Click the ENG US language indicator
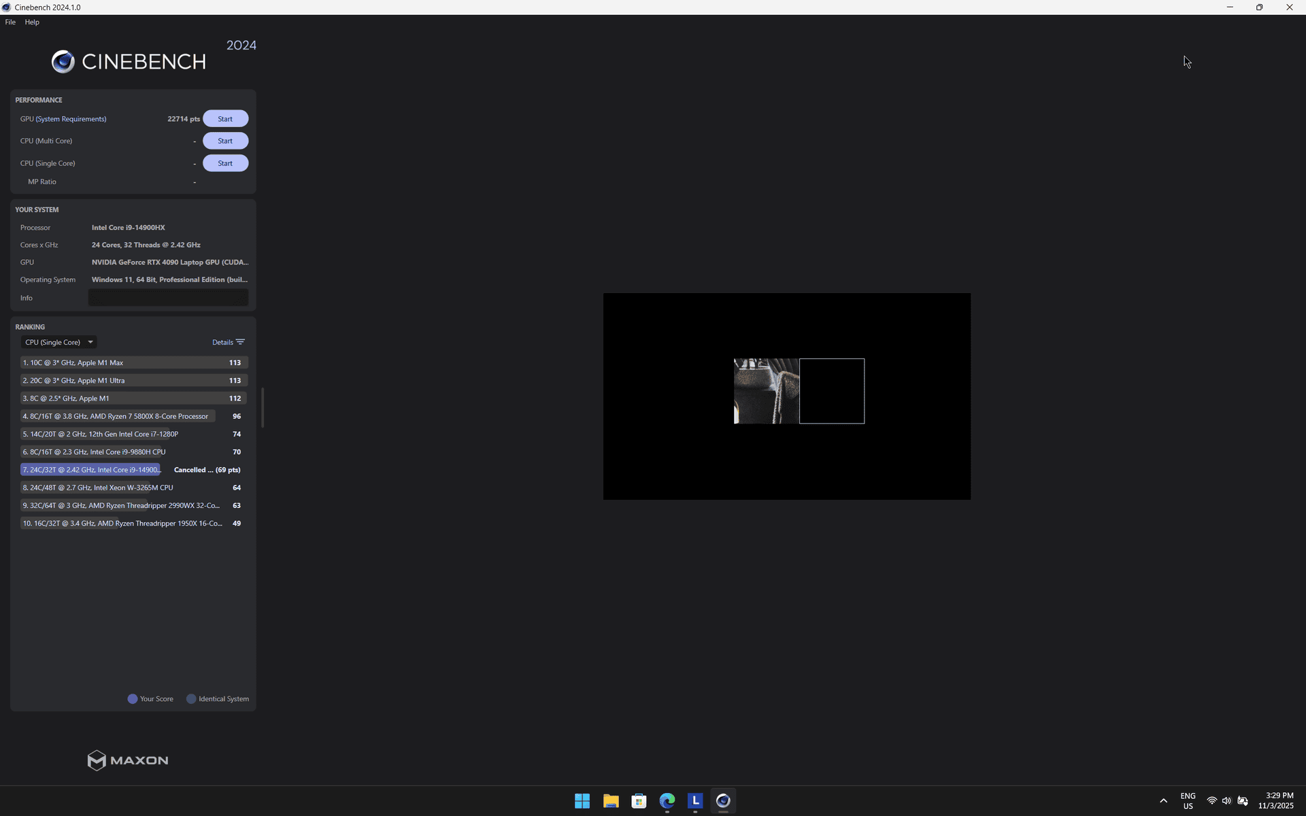This screenshot has width=1306, height=816. coord(1188,801)
